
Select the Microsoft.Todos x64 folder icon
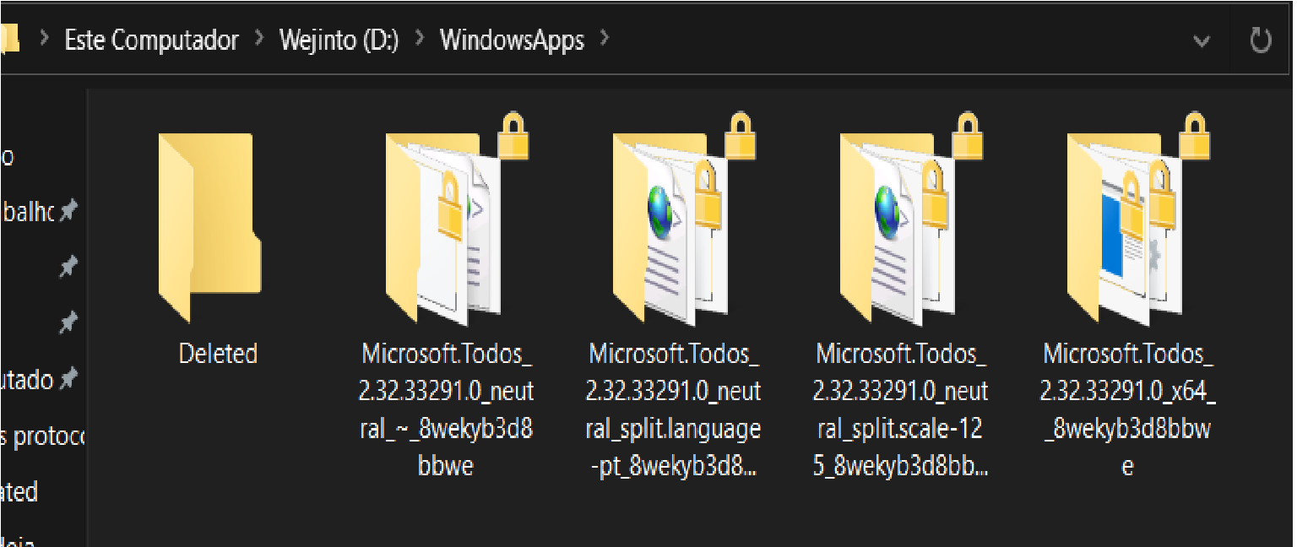click(1138, 219)
